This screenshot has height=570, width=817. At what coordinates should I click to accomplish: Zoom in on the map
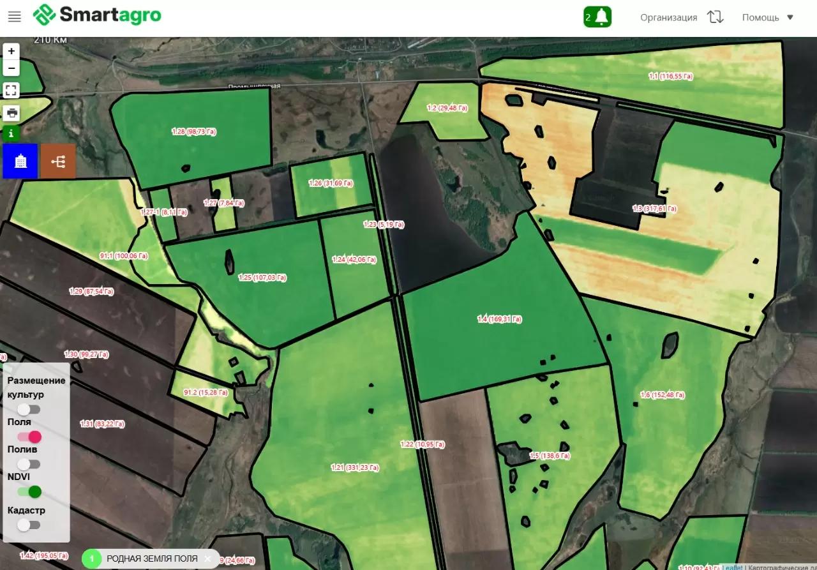(11, 52)
